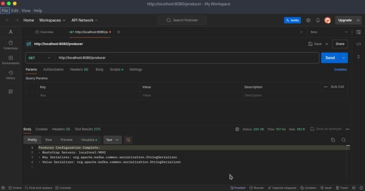
Task: Click the user profile icon in sidebar
Action: click(10, 32)
